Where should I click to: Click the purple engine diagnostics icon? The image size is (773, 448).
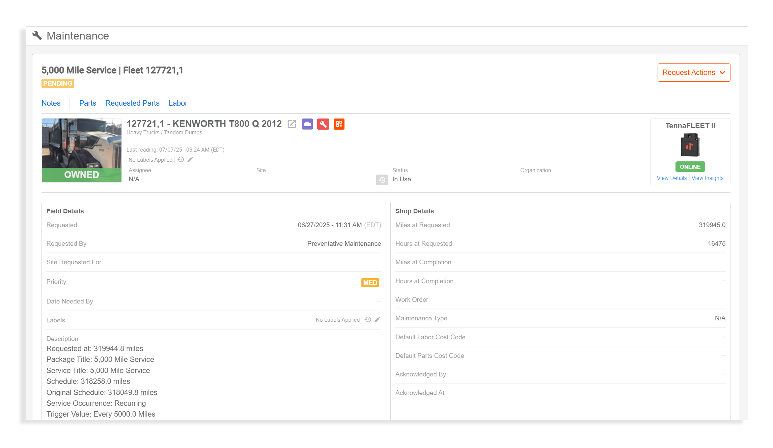point(307,124)
